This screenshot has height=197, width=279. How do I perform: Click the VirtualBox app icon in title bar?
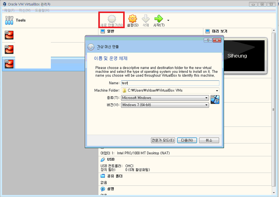5,4
